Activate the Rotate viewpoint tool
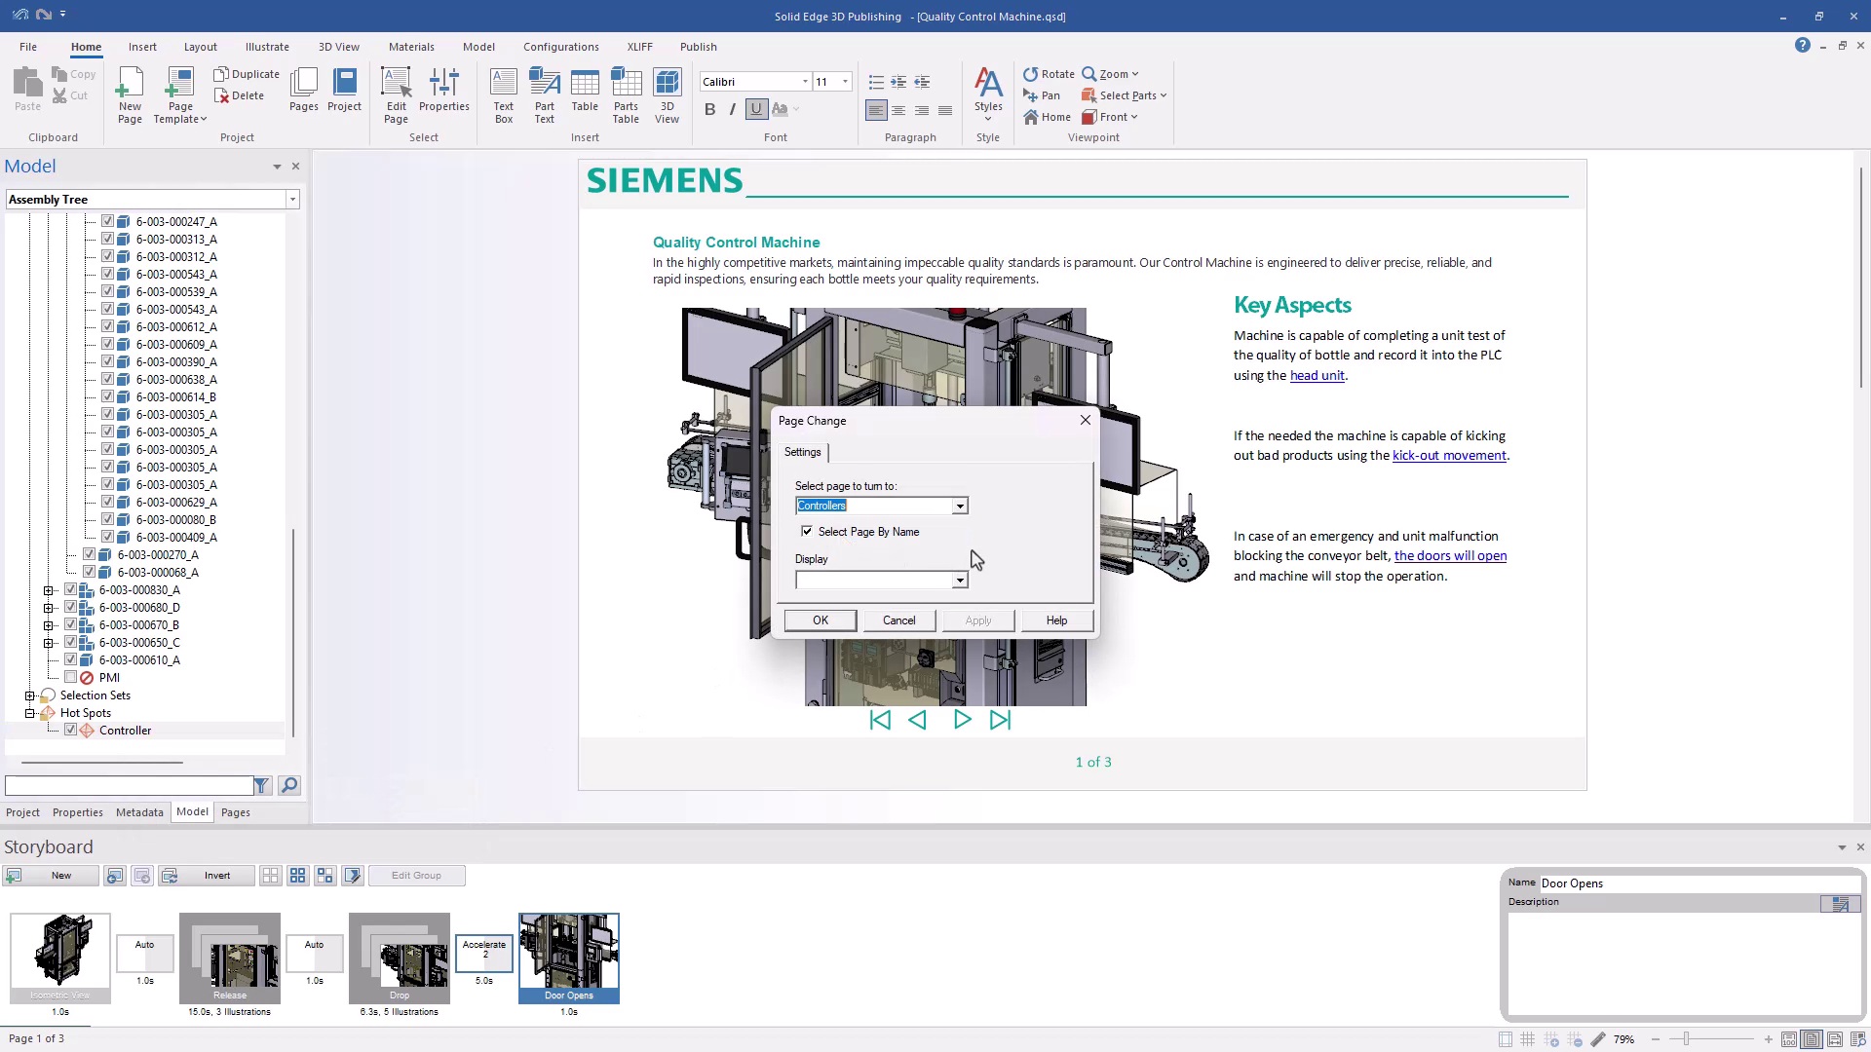This screenshot has width=1871, height=1052. click(1049, 74)
